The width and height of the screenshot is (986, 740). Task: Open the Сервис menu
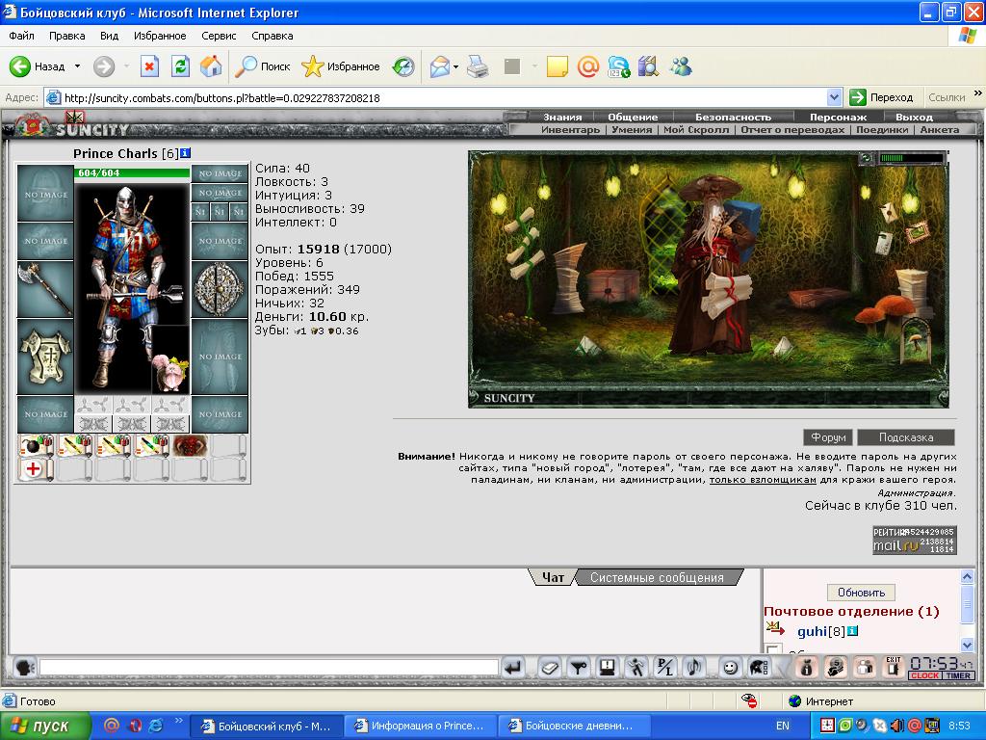[219, 36]
